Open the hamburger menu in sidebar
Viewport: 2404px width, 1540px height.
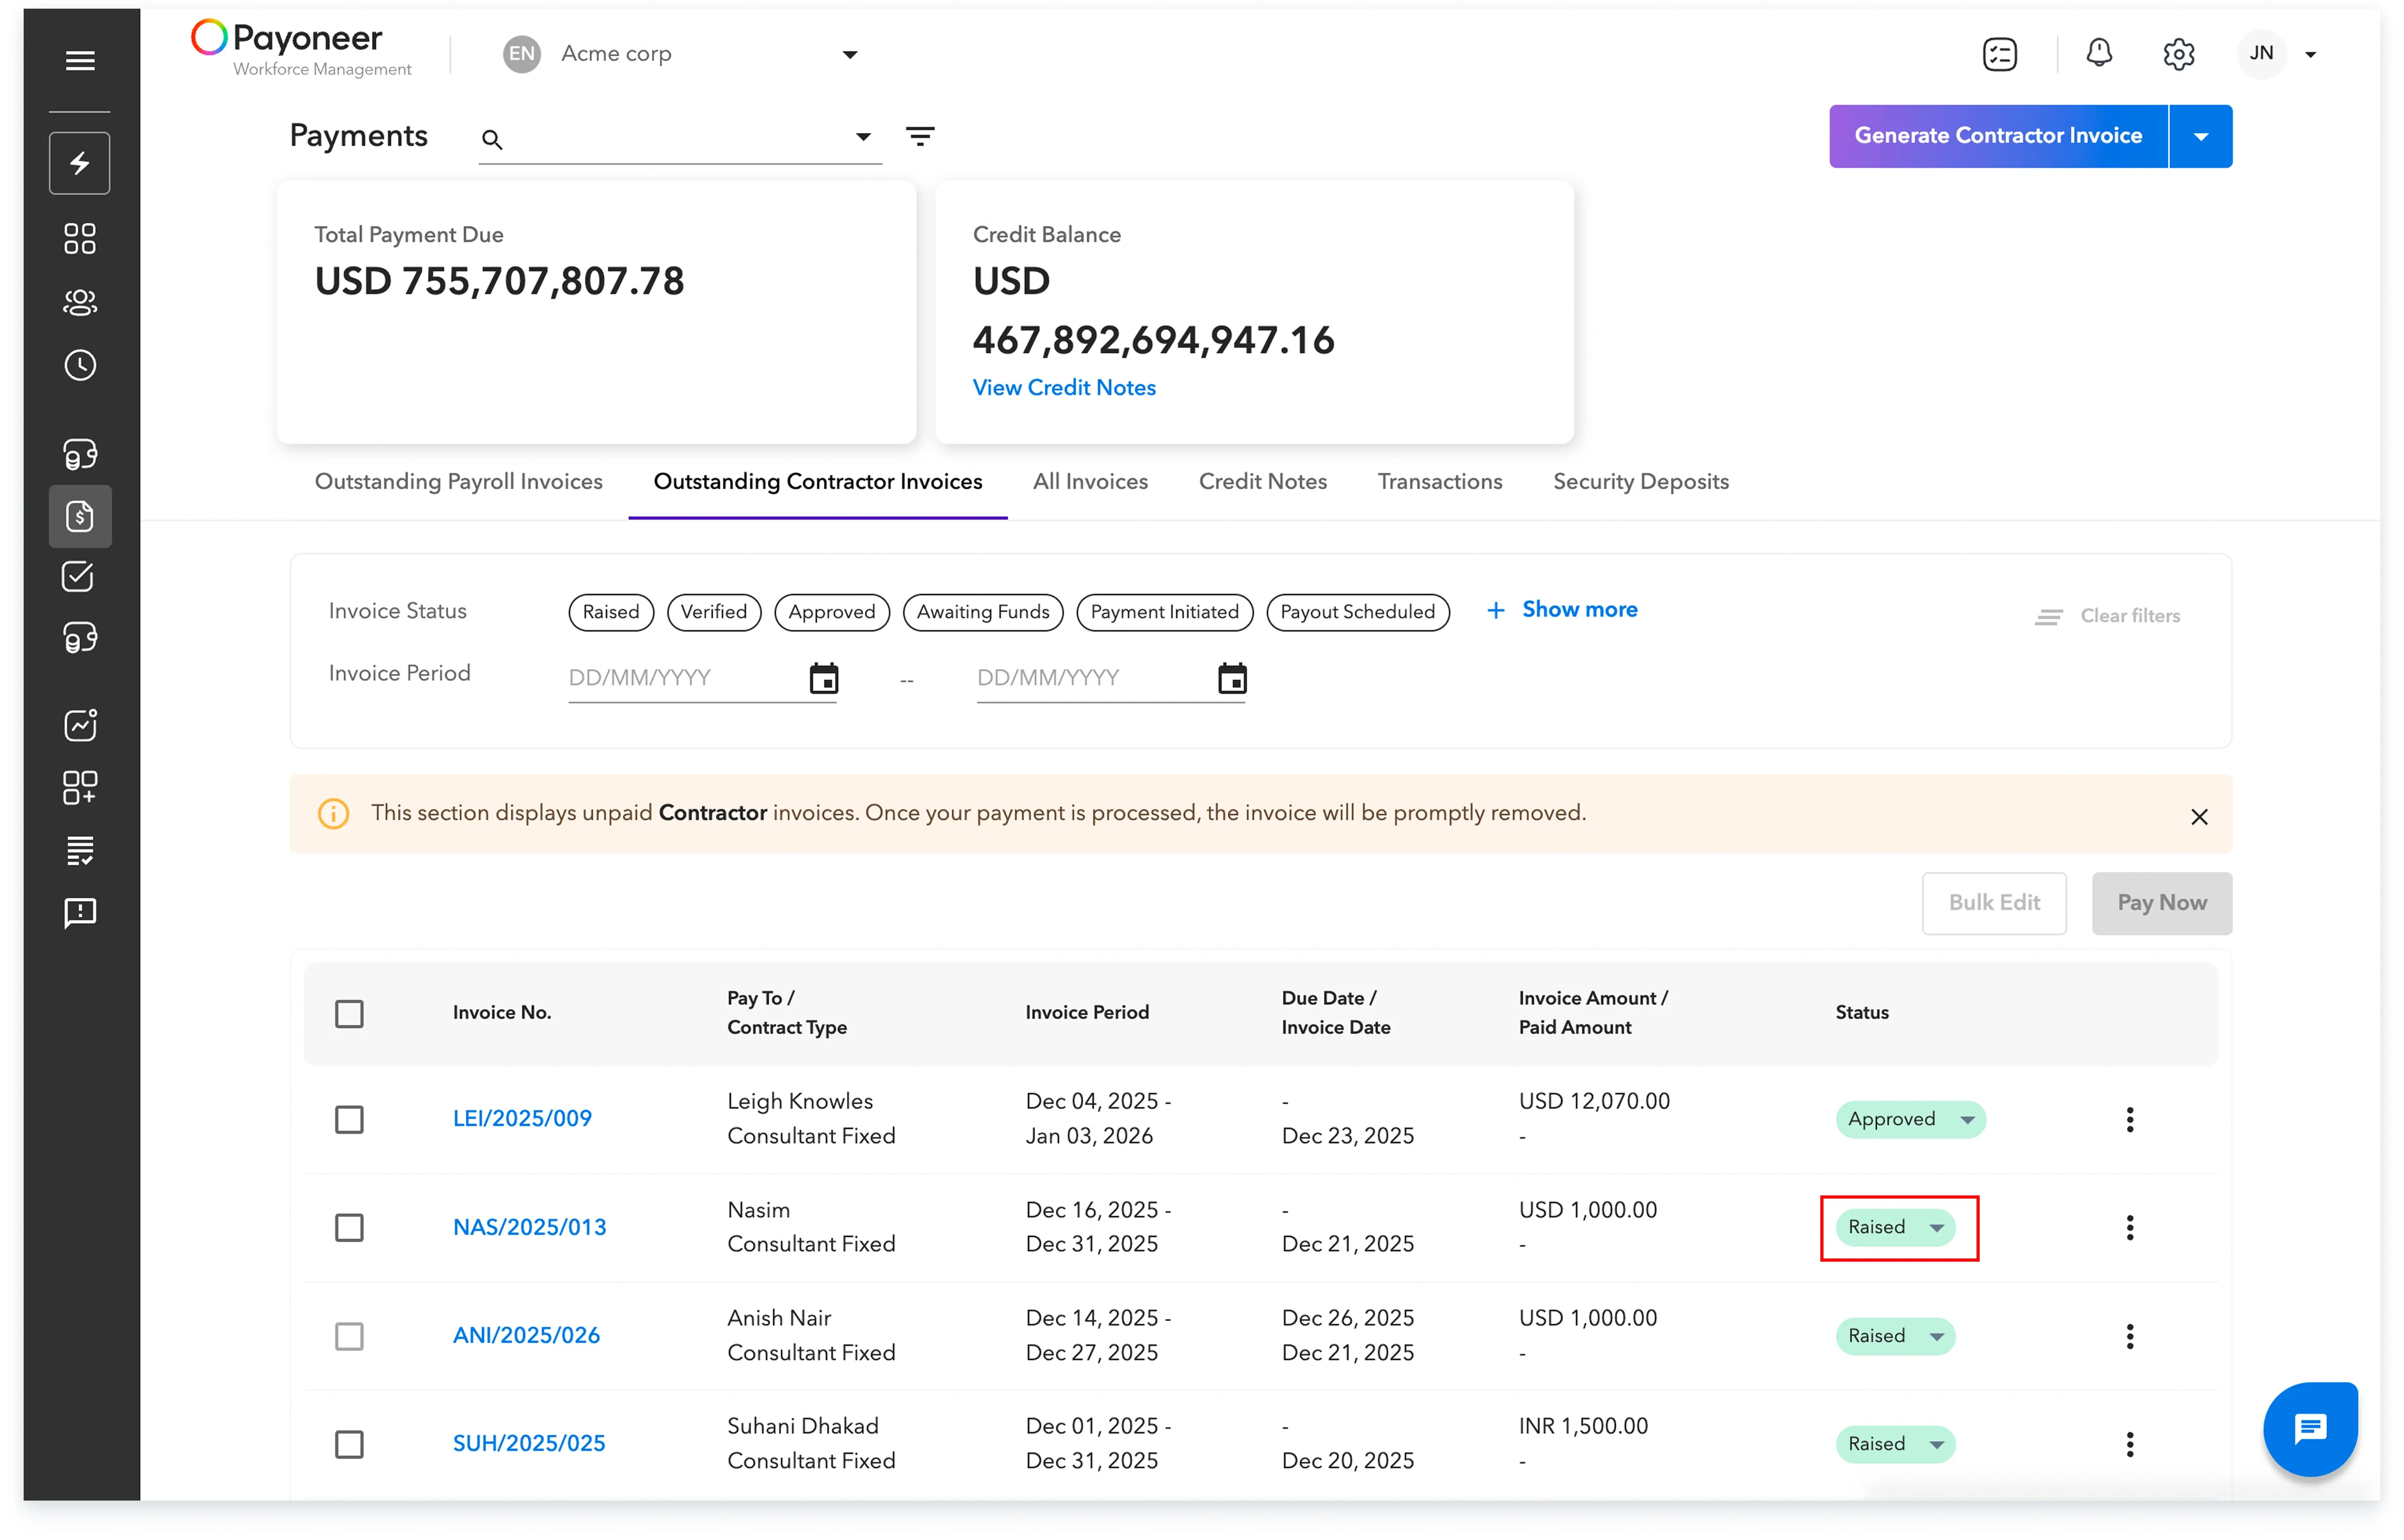[80, 60]
